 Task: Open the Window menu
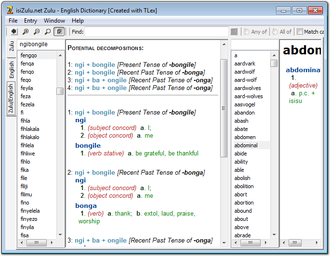click(54, 21)
